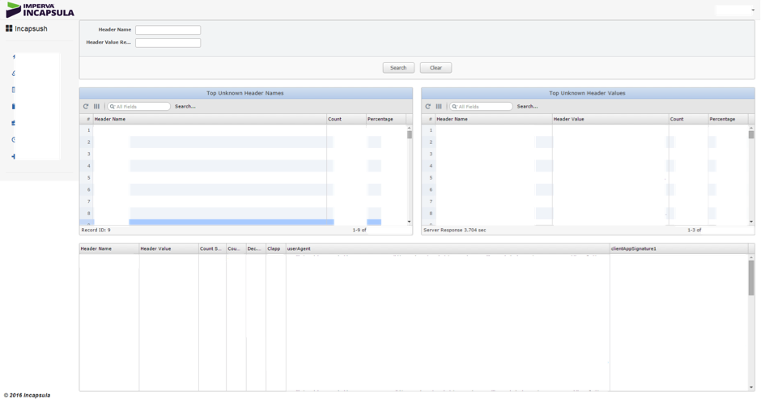
Task: Sort Header Values grid by Header Value column
Action: click(610, 119)
